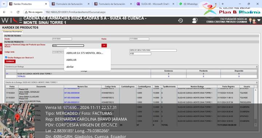Open a new browser tab with plus icon
The width and height of the screenshot is (262, 138).
[223, 4]
